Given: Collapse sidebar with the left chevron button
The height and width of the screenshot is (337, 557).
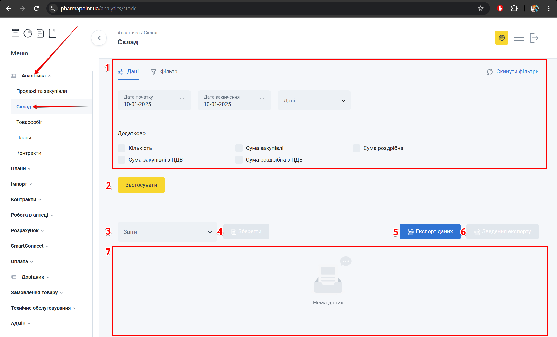Looking at the screenshot, I should [x=99, y=38].
